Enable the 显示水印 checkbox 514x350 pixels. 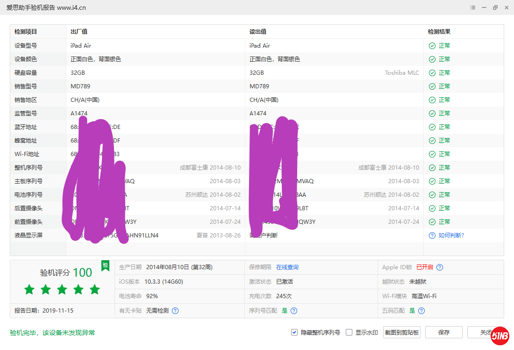(x=348, y=332)
